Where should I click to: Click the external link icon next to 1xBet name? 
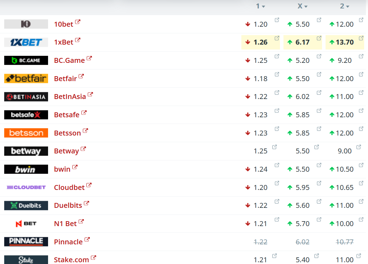pos(78,40)
